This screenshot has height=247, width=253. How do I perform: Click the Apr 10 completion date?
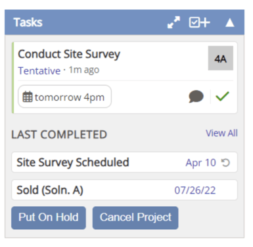tap(200, 163)
